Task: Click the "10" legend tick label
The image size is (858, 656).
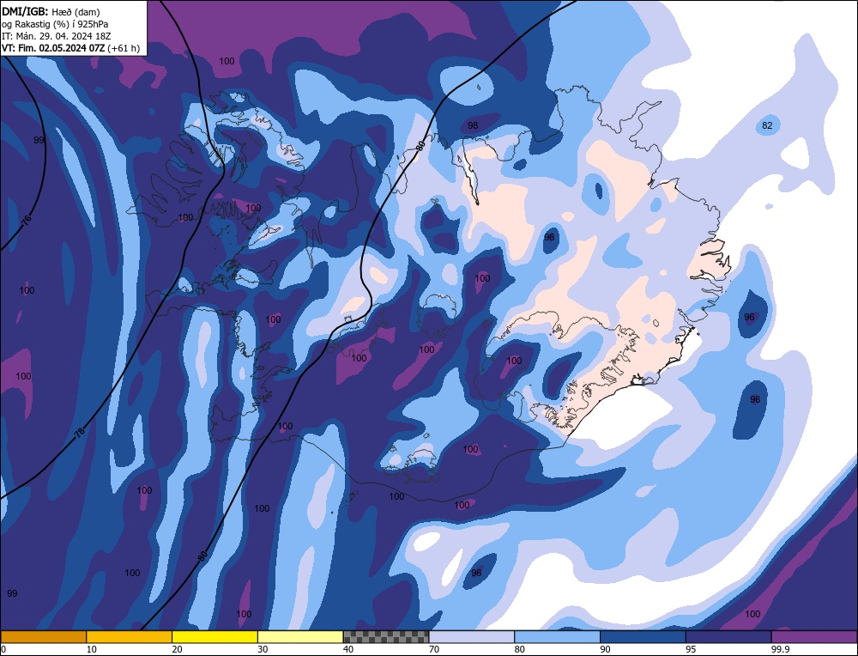Action: [x=92, y=649]
